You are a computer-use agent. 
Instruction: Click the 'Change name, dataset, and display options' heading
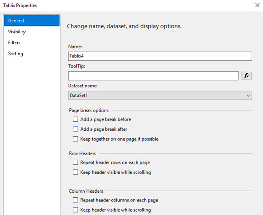tap(124, 26)
